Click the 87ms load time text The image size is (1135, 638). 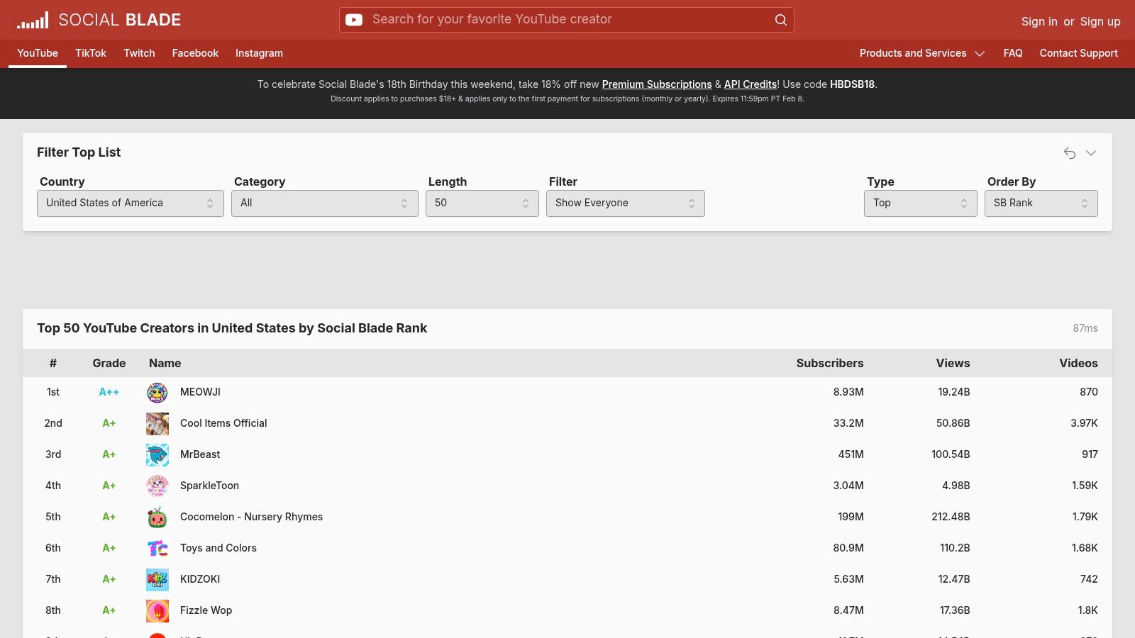[1085, 328]
